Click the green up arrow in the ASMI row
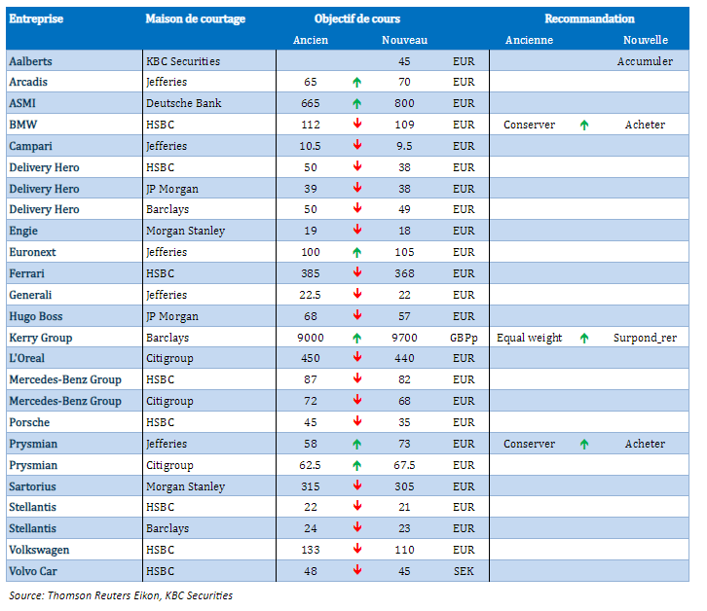 click(357, 104)
